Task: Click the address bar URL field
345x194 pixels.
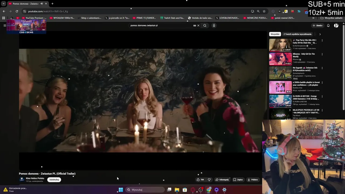Action: 135,11
